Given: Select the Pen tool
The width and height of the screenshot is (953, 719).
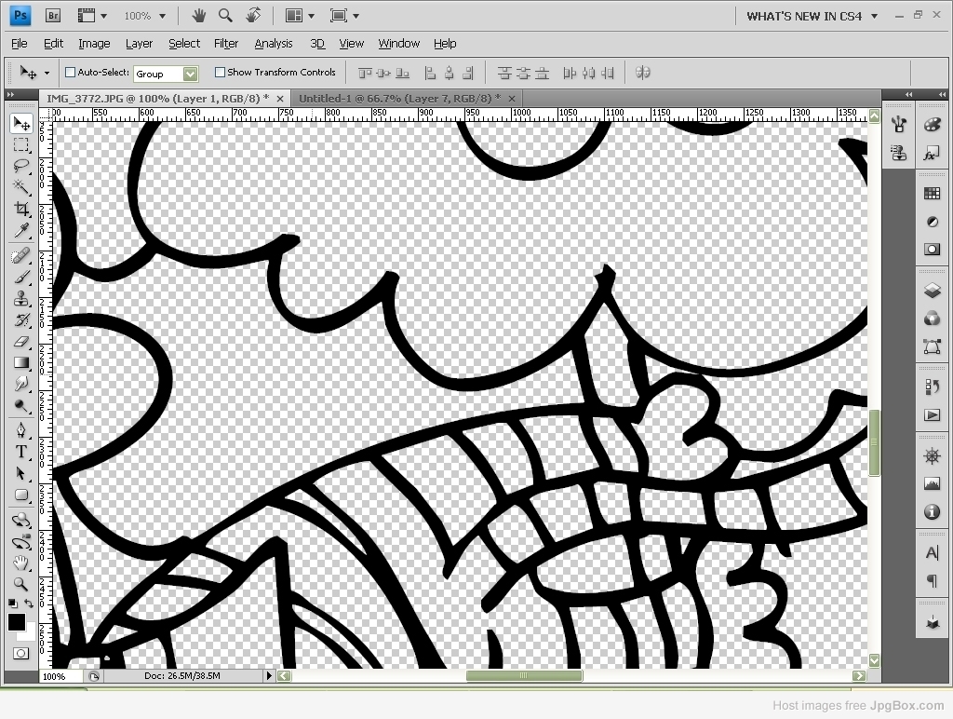Looking at the screenshot, I should pyautogui.click(x=21, y=430).
